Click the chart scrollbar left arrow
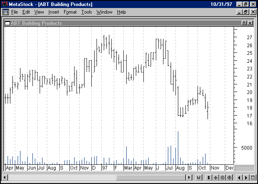 (x=4, y=178)
